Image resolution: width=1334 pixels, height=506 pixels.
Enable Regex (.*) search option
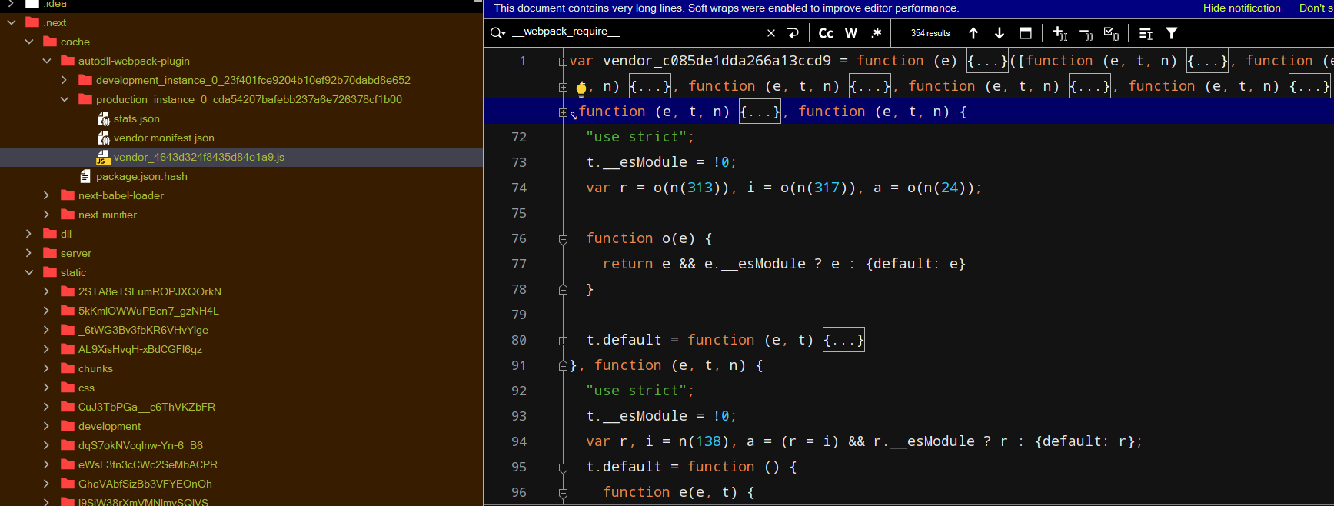click(876, 33)
